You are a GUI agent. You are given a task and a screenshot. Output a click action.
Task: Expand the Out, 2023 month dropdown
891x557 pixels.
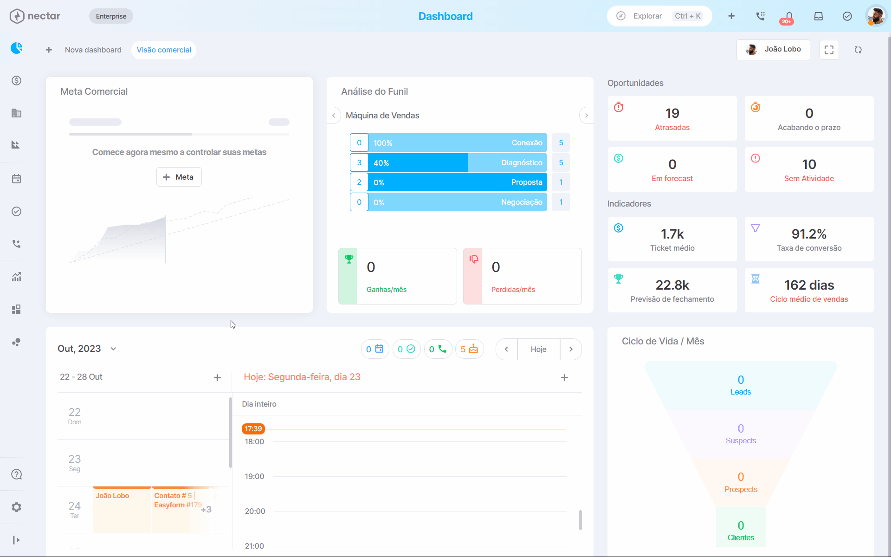click(x=113, y=349)
